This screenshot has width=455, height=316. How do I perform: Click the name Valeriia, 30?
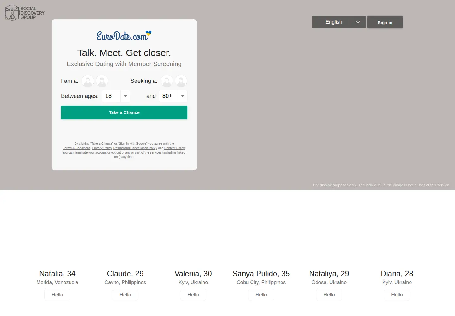pyautogui.click(x=193, y=274)
